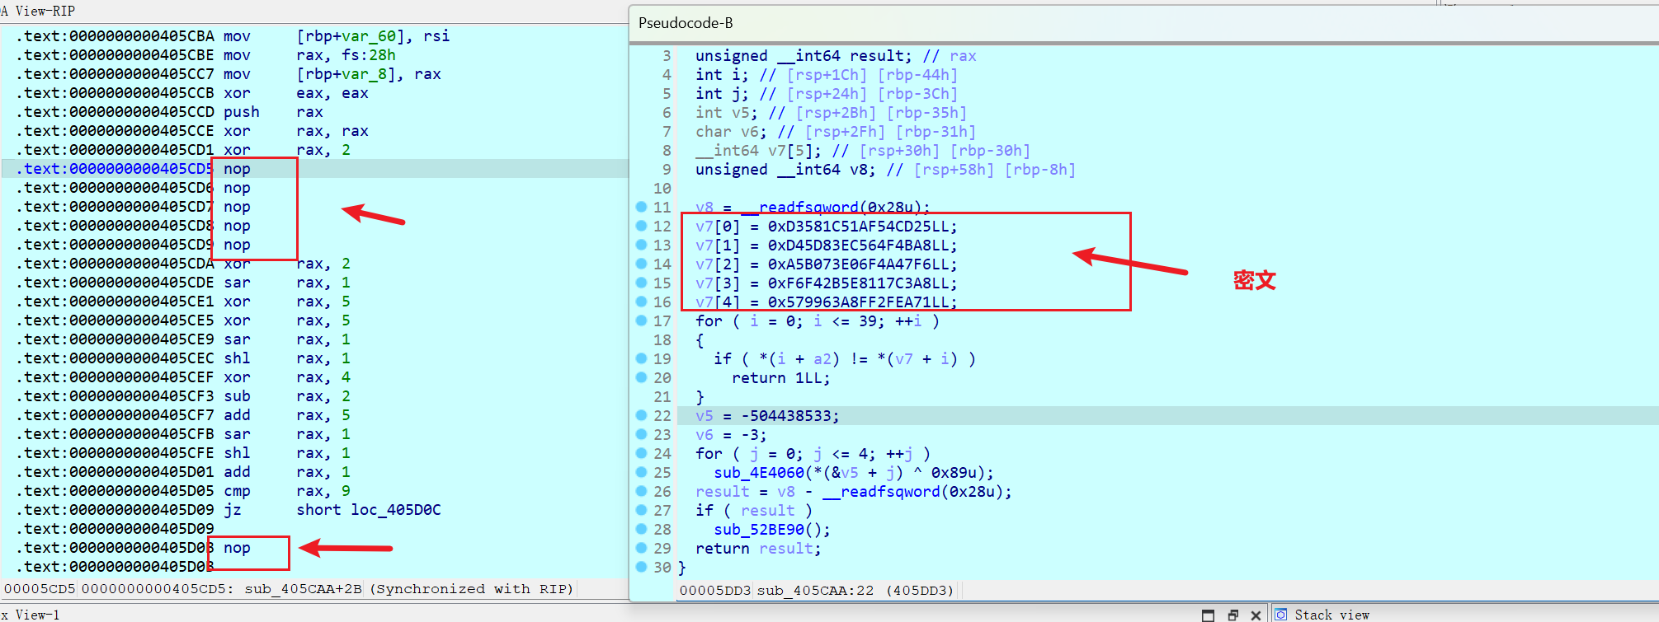Click the 'char v6;' declaration
The image size is (1659, 622).
pos(731,132)
